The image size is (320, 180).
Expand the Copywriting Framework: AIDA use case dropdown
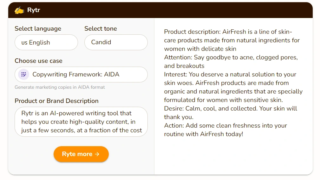tap(81, 75)
